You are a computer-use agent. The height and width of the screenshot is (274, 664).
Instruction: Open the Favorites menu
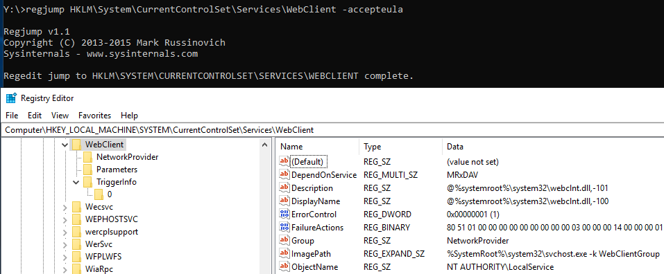(x=94, y=116)
